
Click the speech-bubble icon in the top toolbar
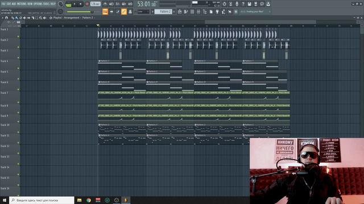point(262,4)
